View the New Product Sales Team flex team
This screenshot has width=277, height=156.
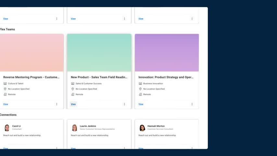click(x=73, y=104)
